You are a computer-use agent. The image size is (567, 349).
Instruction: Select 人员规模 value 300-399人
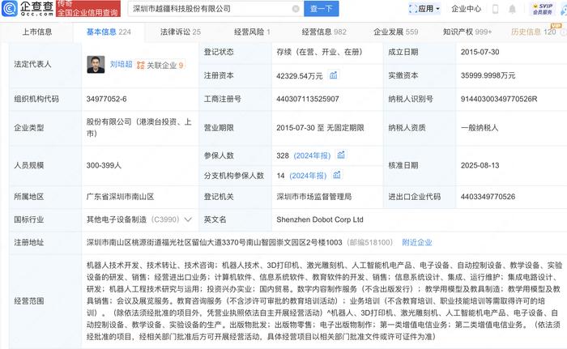click(x=104, y=166)
